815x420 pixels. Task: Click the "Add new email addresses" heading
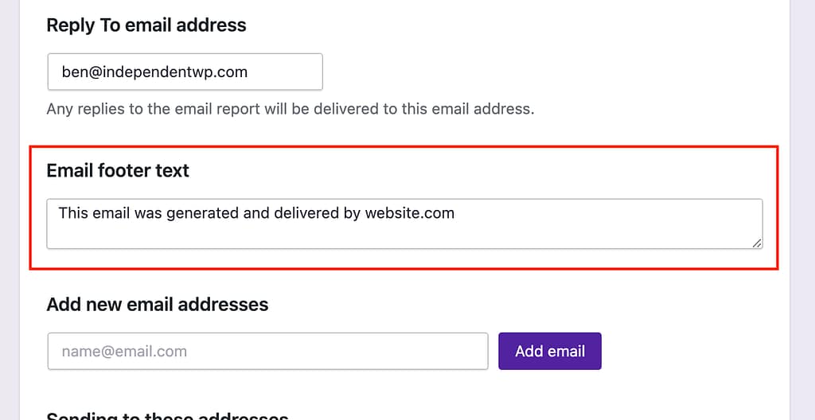tap(158, 305)
